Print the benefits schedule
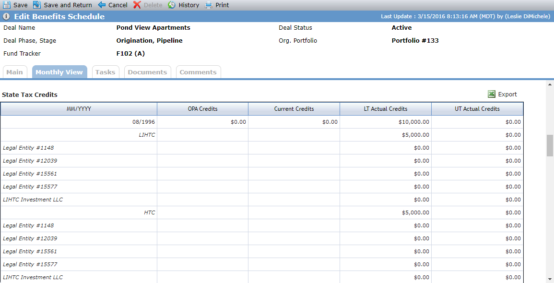Image resolution: width=554 pixels, height=283 pixels. pos(222,5)
